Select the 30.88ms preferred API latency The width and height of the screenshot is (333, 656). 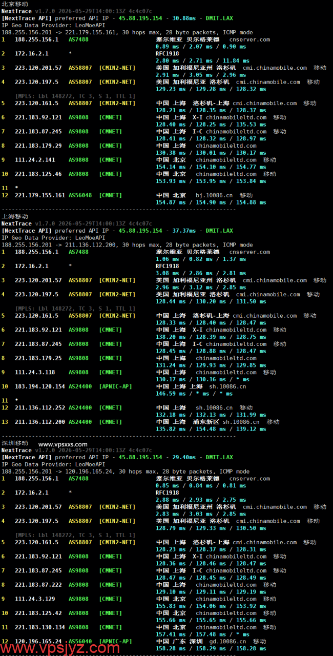coord(184,18)
